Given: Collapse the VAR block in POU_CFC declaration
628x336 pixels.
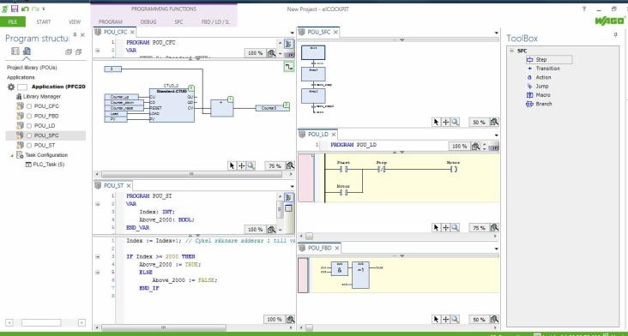Looking at the screenshot, I should (97, 51).
